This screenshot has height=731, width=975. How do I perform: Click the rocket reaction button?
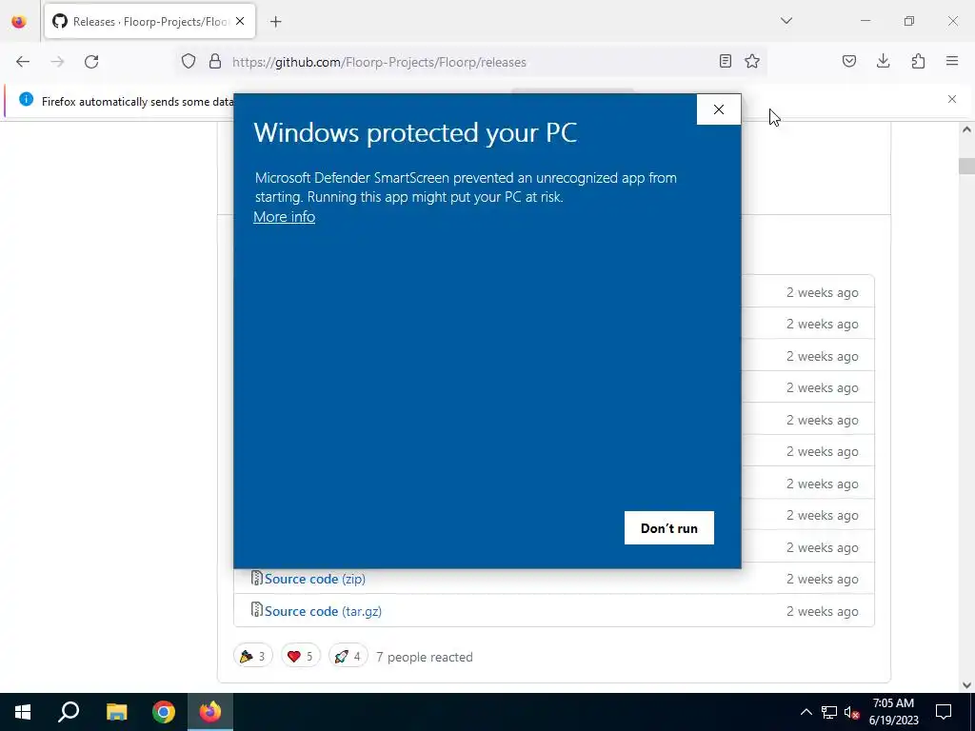348,656
